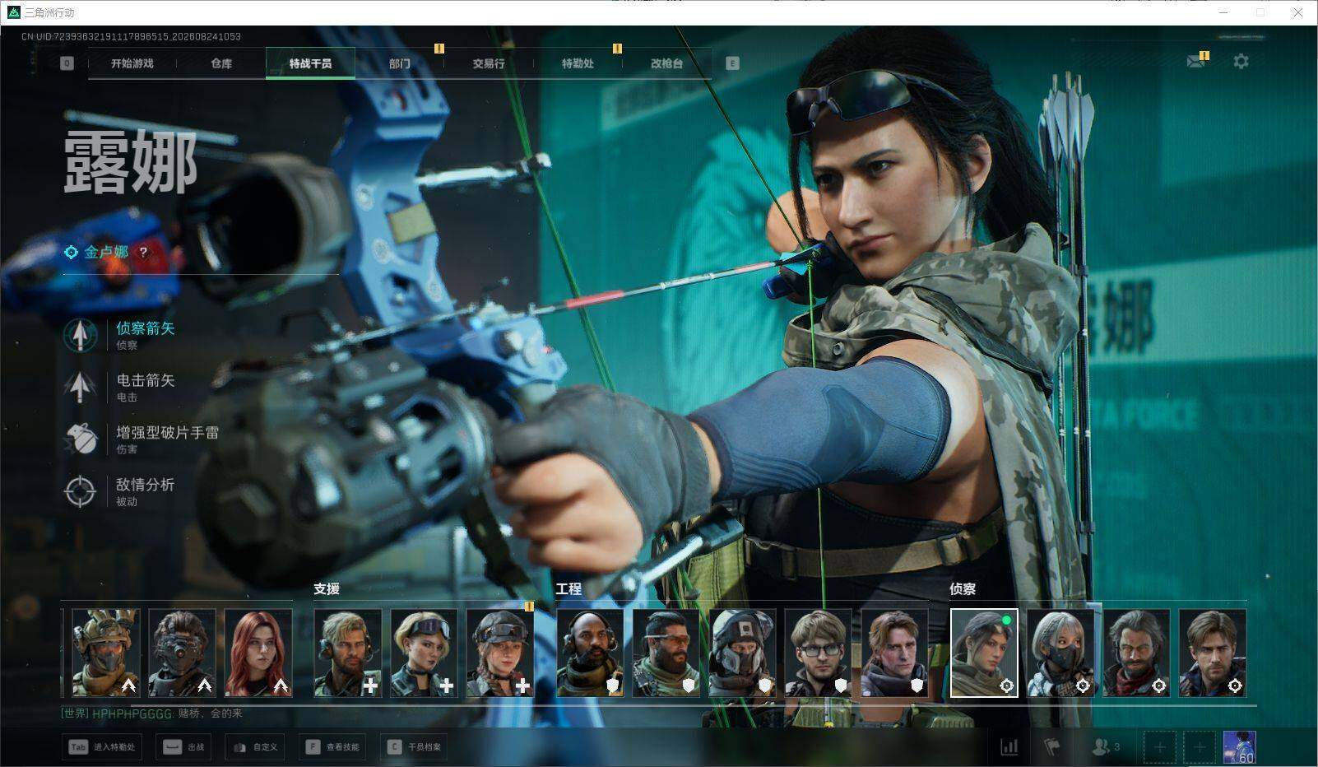Image resolution: width=1318 pixels, height=767 pixels.
Task: Select the bearded operator with orange glasses
Action: point(666,653)
